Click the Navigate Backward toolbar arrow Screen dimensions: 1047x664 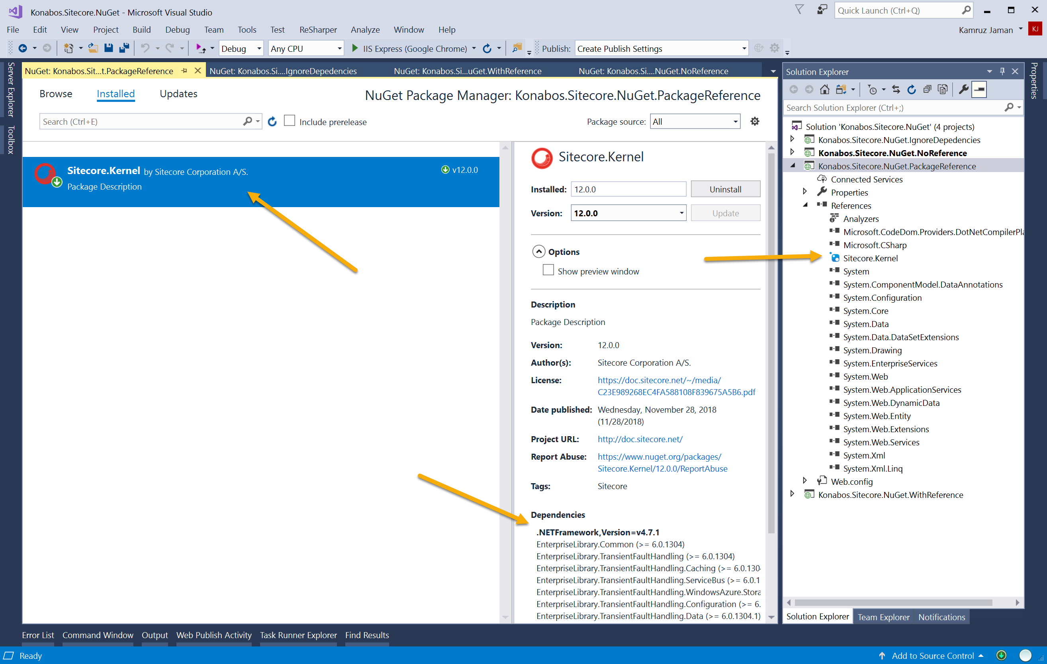click(23, 49)
